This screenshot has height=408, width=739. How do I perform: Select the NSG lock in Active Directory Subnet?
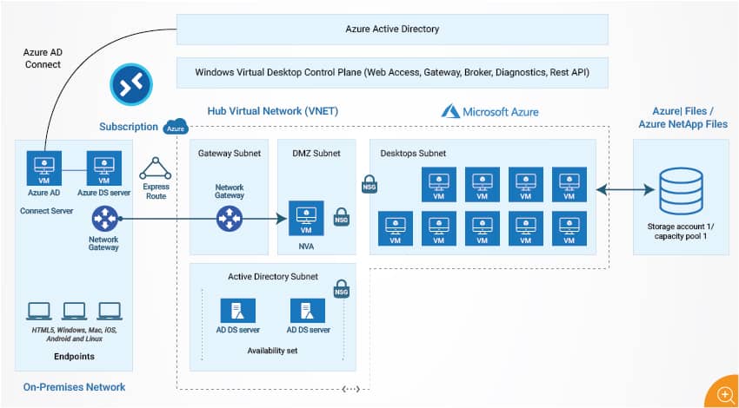(x=341, y=287)
